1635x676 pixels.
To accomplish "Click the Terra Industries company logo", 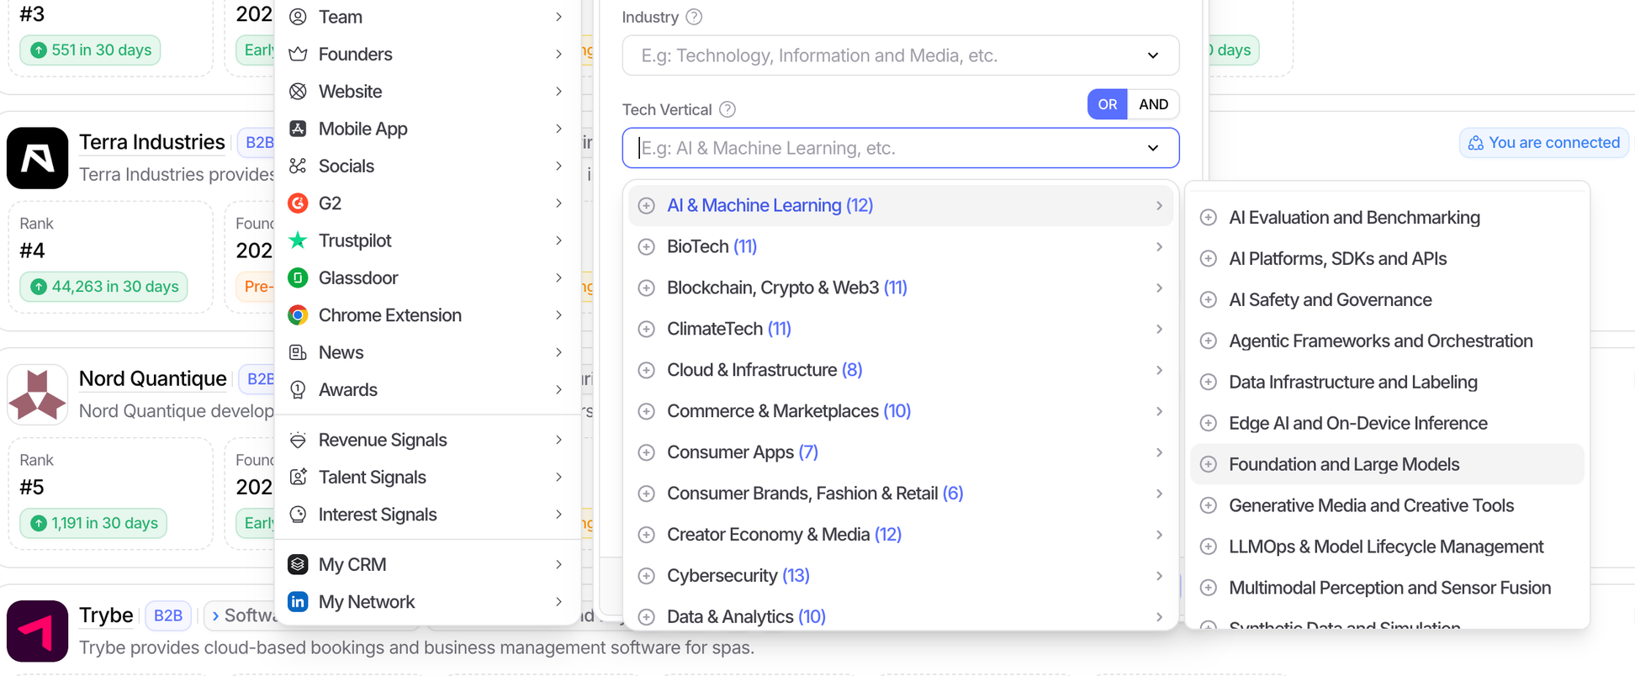I will coord(37,158).
